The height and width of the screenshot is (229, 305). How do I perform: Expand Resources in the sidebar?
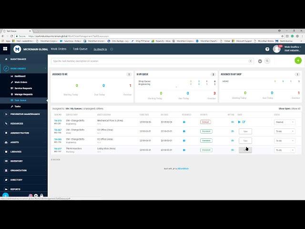pos(23,124)
